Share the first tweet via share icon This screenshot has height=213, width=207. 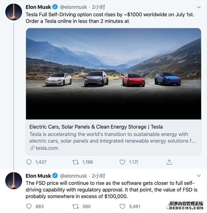169,162
